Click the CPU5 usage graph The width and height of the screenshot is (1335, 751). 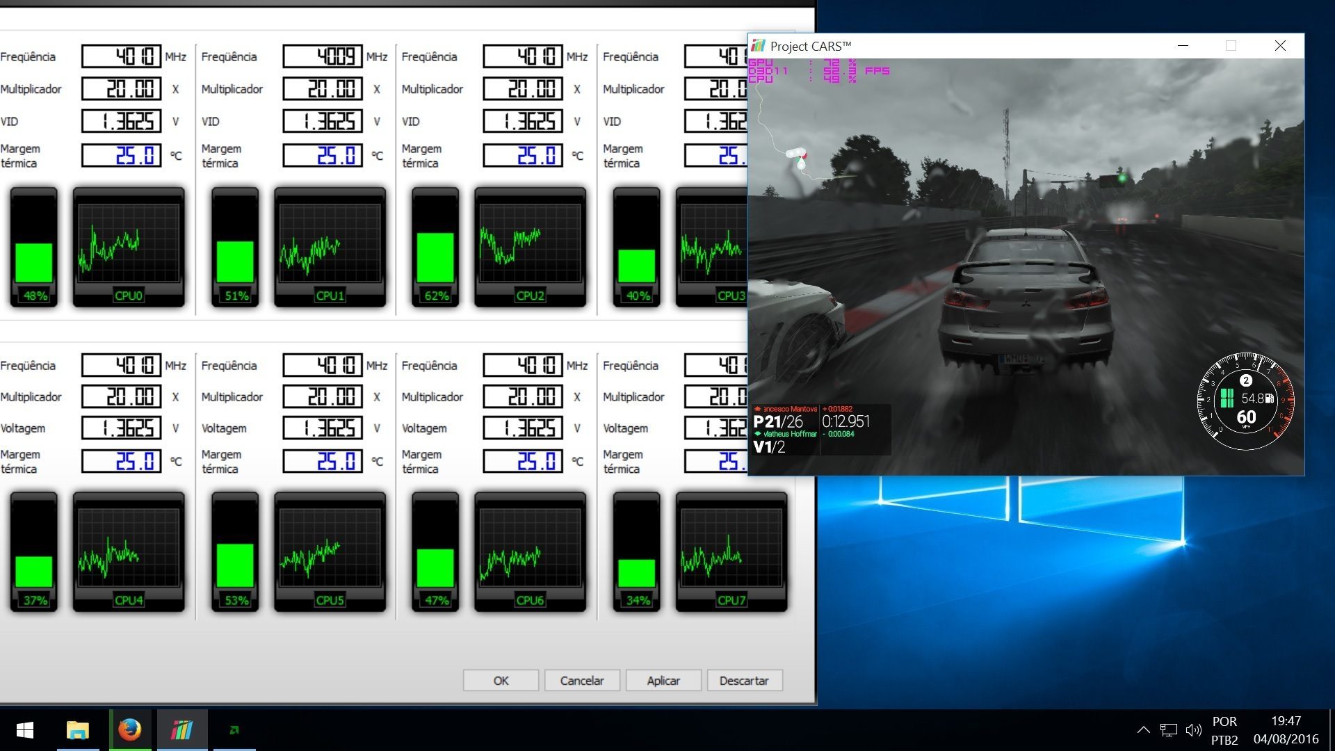click(x=330, y=552)
